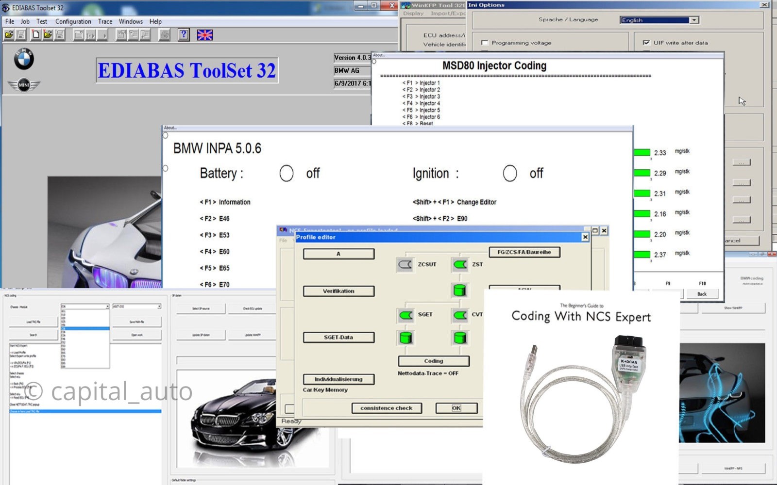This screenshot has height=485, width=777.
Task: Click the Back button under F10
Action: (x=702, y=294)
